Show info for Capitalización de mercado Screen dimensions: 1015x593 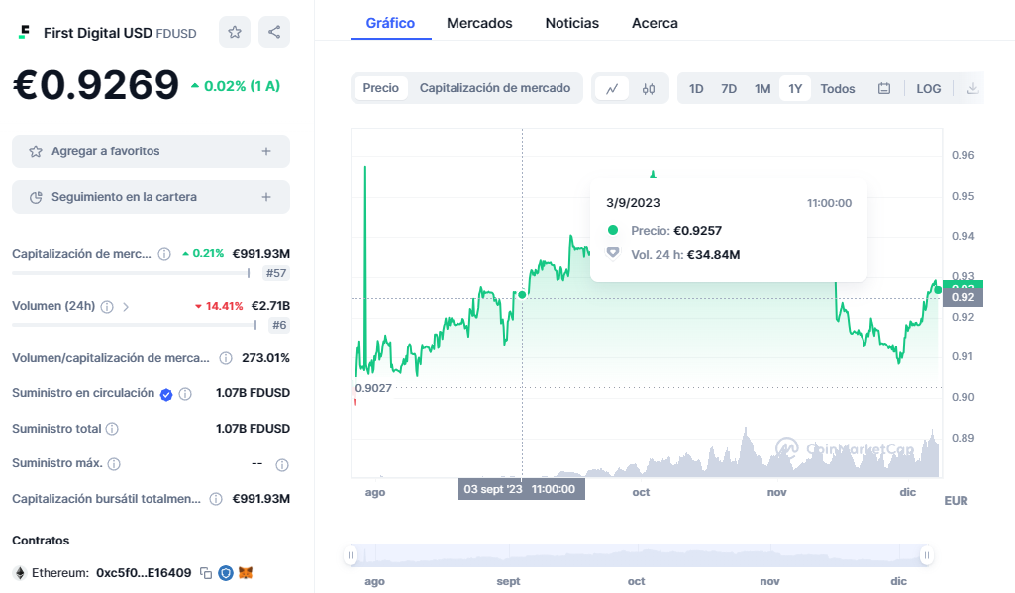point(164,254)
